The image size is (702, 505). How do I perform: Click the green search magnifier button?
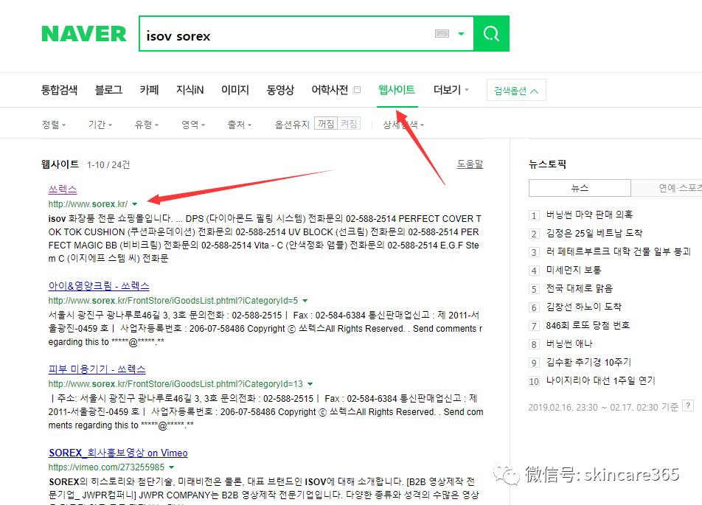coord(491,34)
